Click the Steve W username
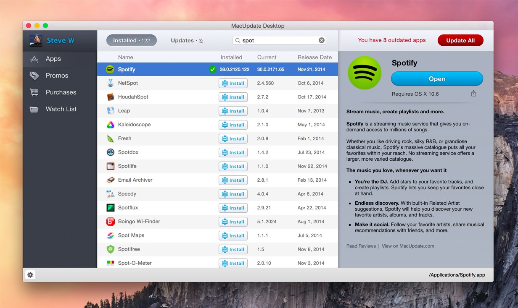 pyautogui.click(x=61, y=40)
